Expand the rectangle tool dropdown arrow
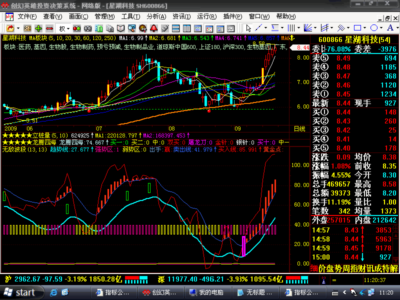 (365, 27)
